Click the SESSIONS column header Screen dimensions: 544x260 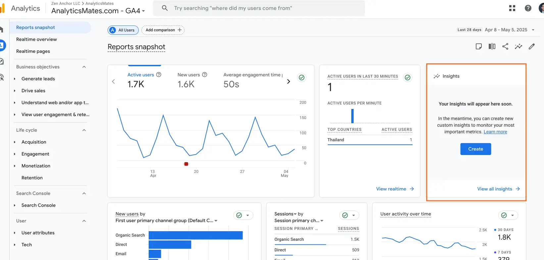[x=348, y=229]
